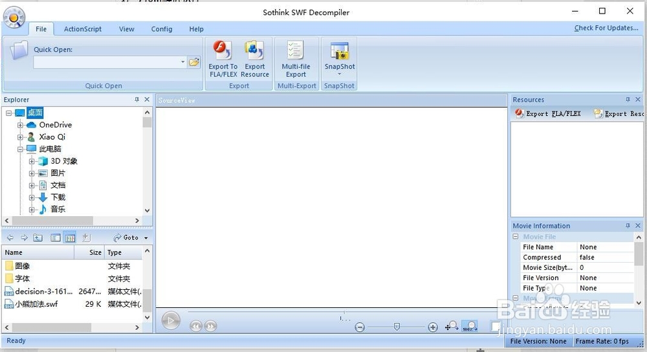
Task: Zoom in with the plus button
Action: click(x=432, y=327)
